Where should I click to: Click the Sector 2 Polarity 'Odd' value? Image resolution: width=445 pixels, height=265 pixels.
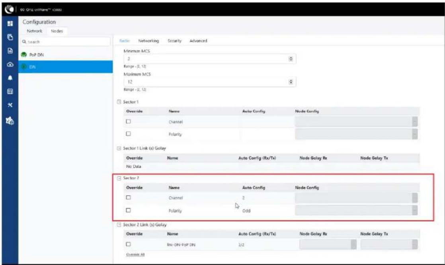(x=246, y=211)
